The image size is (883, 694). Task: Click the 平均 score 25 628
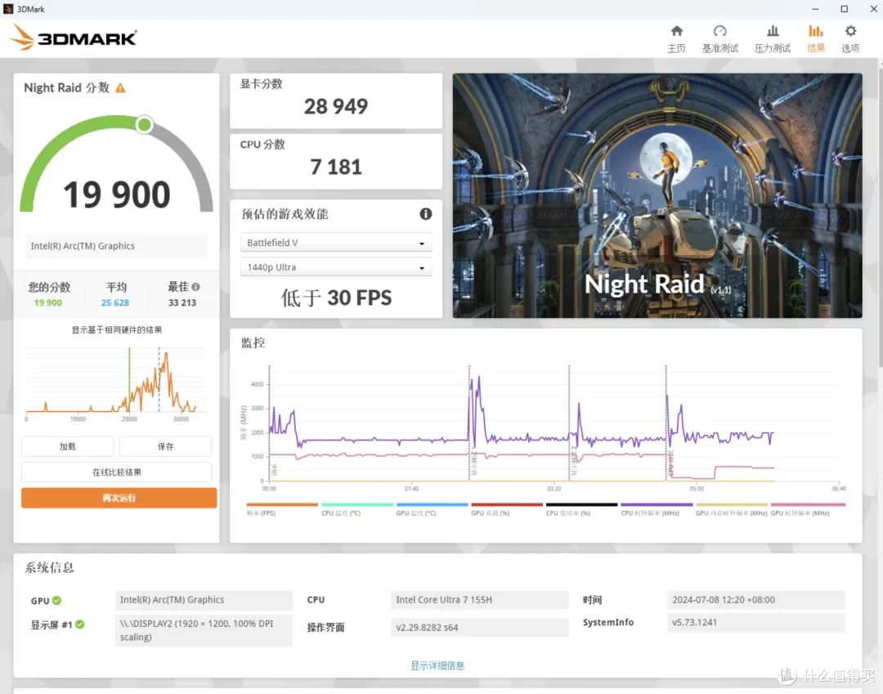tap(115, 302)
